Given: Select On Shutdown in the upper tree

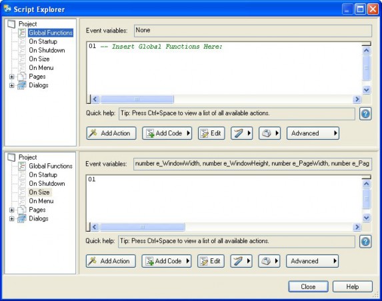Looking at the screenshot, I should [47, 51].
